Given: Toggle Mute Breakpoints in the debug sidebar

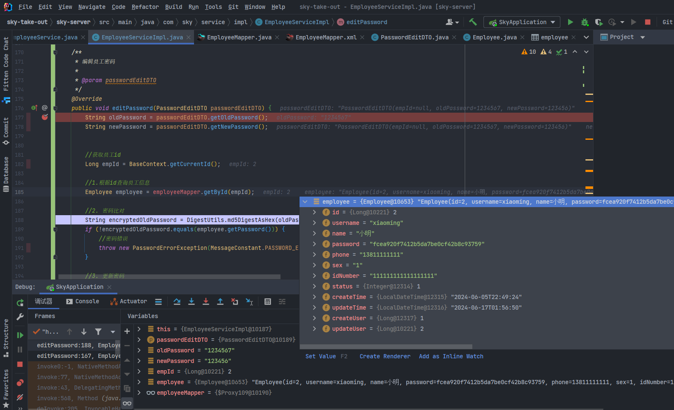Looking at the screenshot, I should 20,397.
